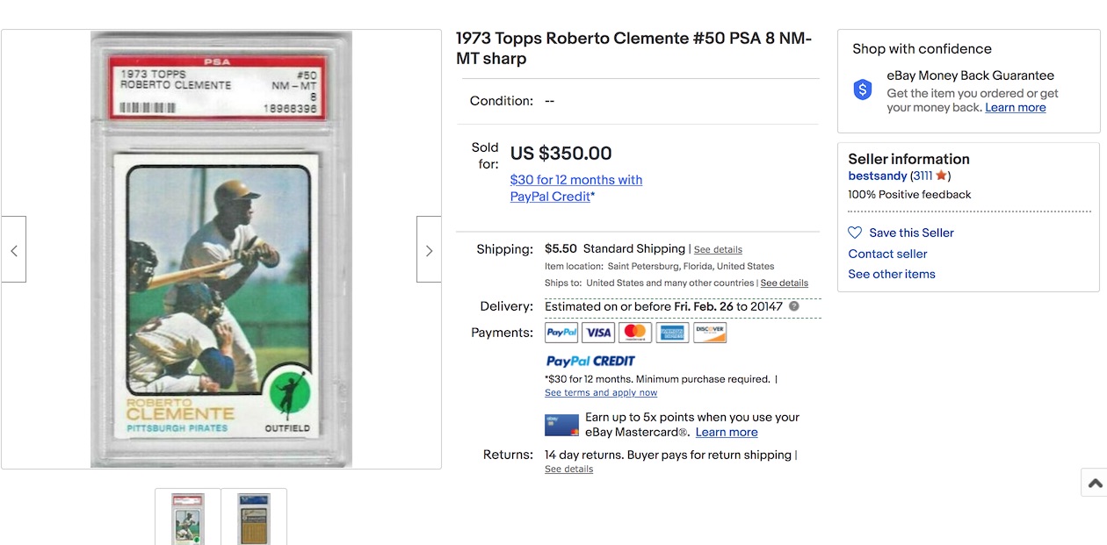Image resolution: width=1107 pixels, height=545 pixels.
Task: Click the American Express icon
Action: tap(672, 333)
